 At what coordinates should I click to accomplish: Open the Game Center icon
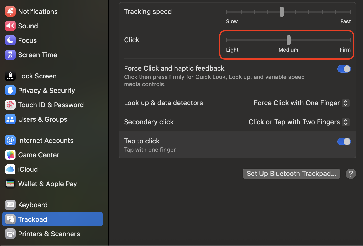point(10,155)
